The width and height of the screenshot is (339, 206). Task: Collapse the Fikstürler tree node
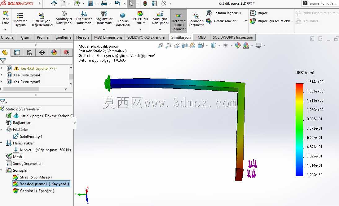coord(2,129)
